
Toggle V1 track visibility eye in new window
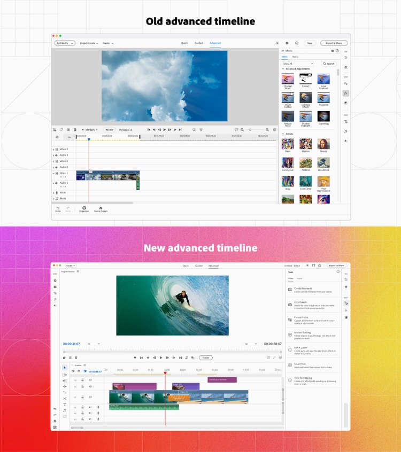coord(90,397)
